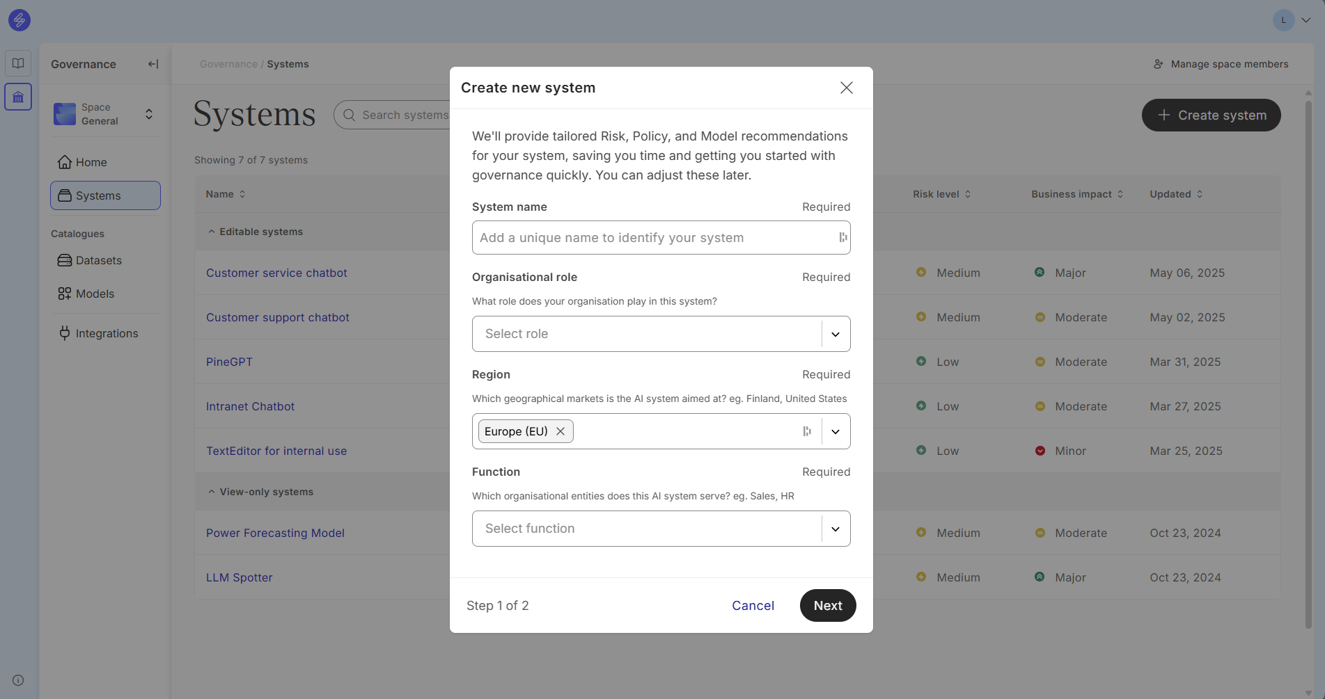Click the user avatar in top-right
The height and width of the screenshot is (699, 1325).
1283,20
